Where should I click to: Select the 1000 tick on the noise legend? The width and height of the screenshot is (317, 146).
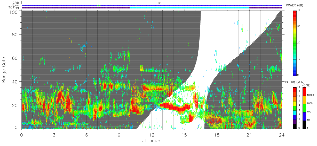pos(310,104)
